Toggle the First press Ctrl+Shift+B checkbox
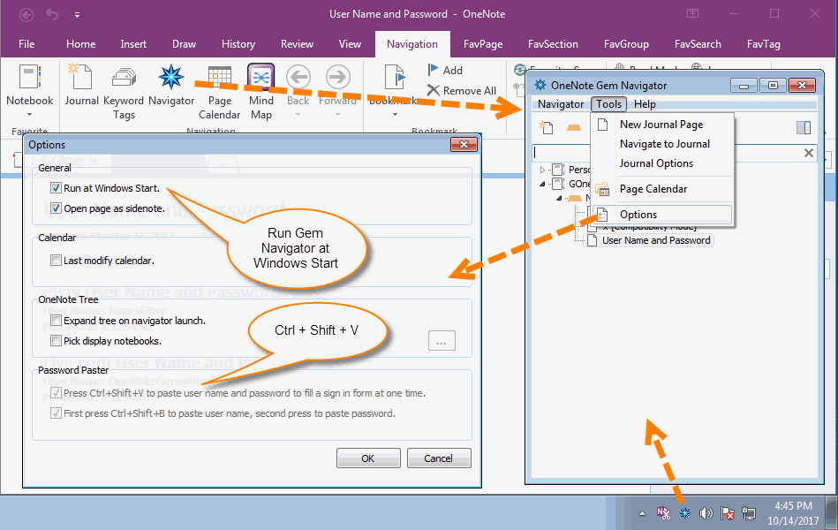 point(56,413)
